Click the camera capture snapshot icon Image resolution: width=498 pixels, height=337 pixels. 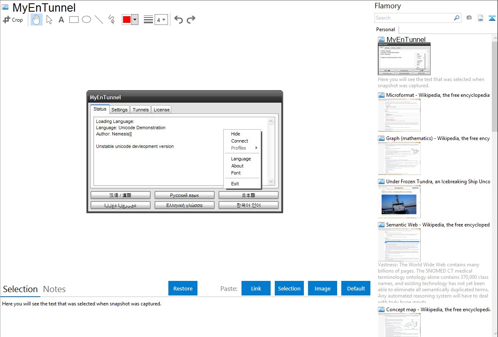(469, 18)
